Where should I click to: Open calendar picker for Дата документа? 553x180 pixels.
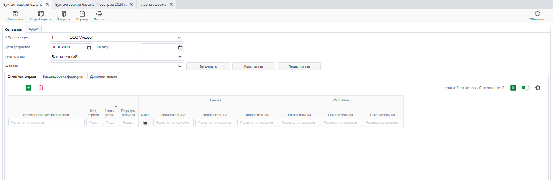89,47
